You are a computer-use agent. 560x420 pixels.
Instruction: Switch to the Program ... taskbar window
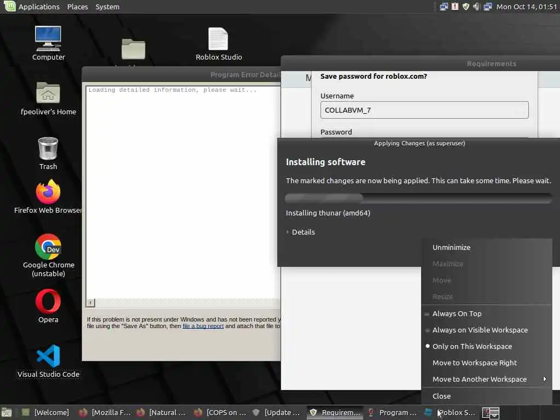tap(392, 413)
